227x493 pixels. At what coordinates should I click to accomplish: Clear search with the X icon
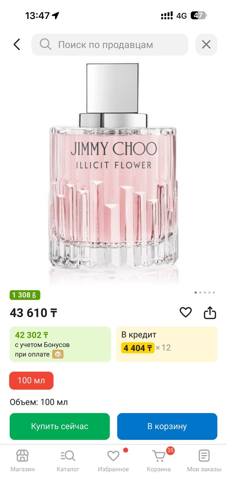pos(206,45)
